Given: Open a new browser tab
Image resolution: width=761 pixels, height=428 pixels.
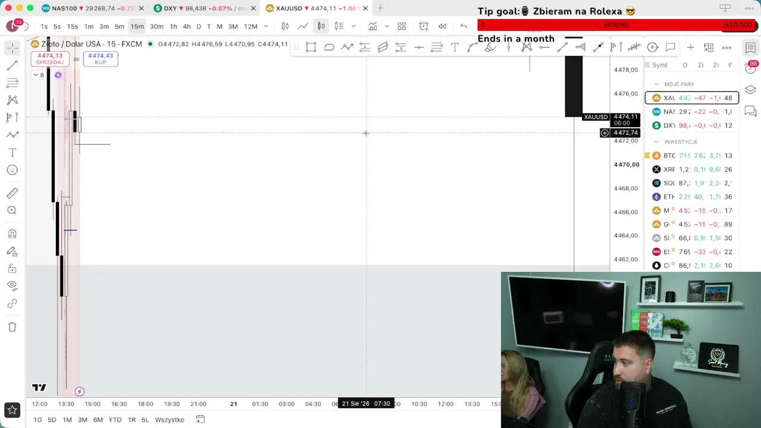Looking at the screenshot, I should click(380, 8).
